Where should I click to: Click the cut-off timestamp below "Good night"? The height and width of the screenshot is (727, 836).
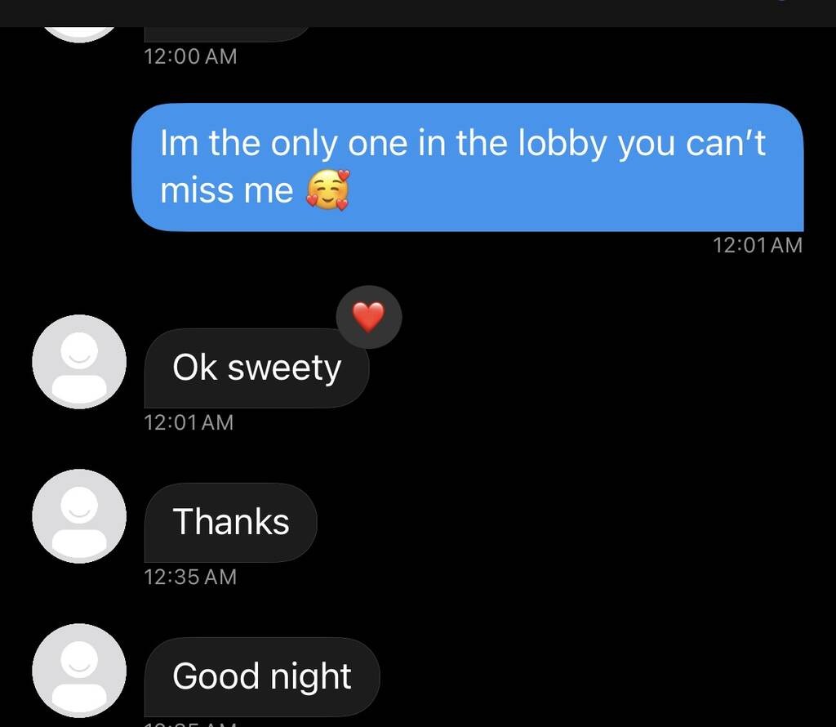190,724
